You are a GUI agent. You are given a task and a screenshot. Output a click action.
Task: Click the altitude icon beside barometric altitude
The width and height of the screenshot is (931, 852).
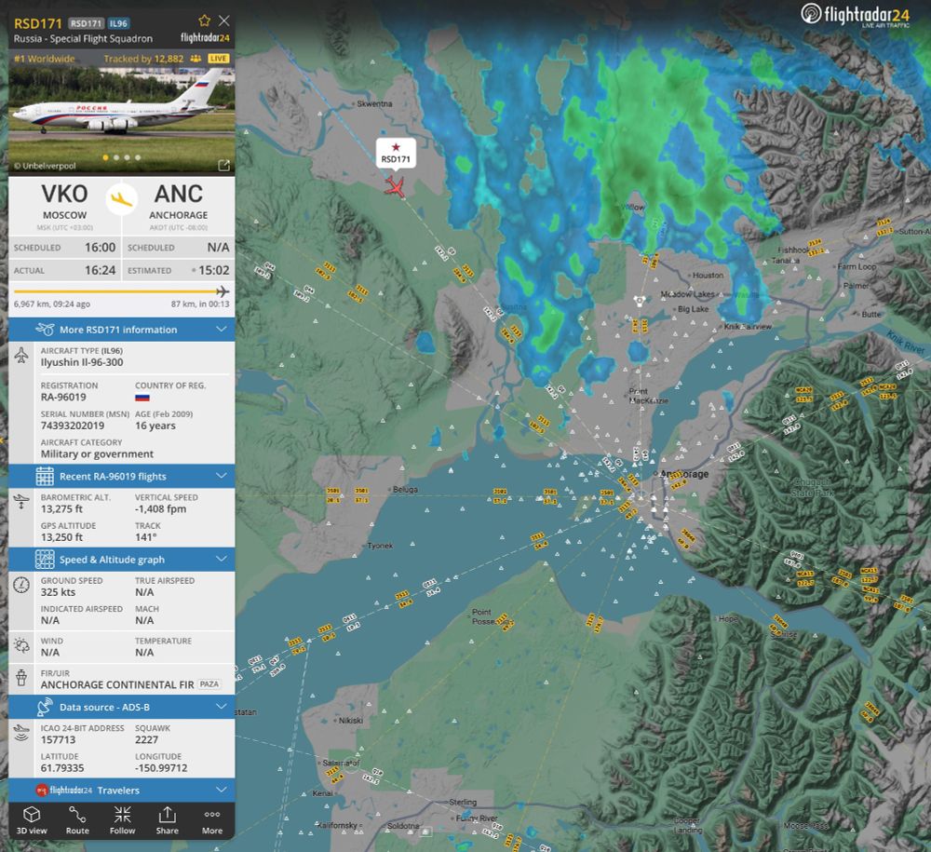[x=21, y=502]
